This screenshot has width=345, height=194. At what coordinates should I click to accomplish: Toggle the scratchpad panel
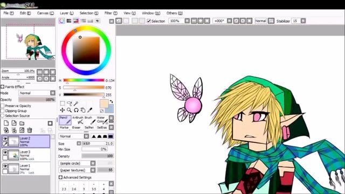coord(98,21)
